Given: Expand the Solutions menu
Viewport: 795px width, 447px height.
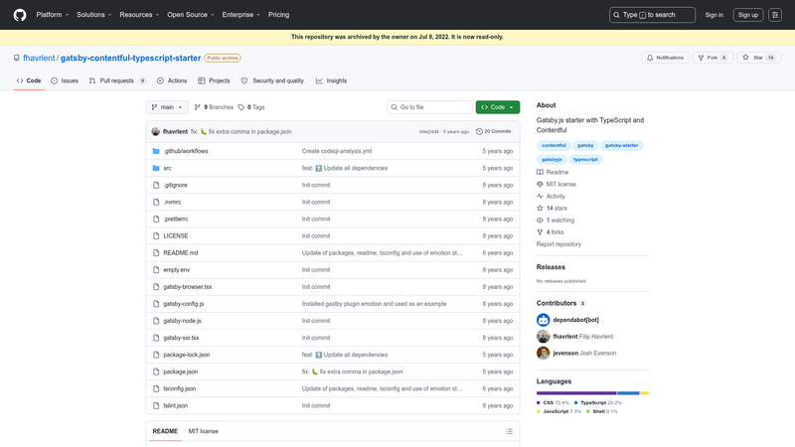Looking at the screenshot, I should pyautogui.click(x=93, y=15).
